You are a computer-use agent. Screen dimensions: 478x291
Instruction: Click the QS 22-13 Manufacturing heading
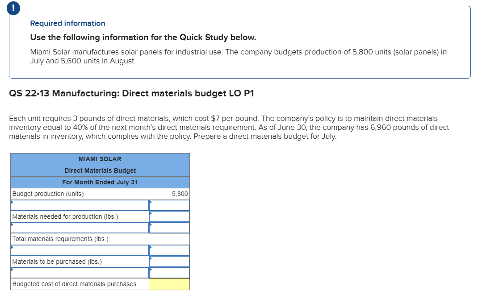(131, 93)
